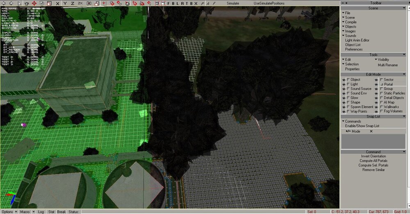
Task: Expand the Scene menu item
Action: [348, 18]
